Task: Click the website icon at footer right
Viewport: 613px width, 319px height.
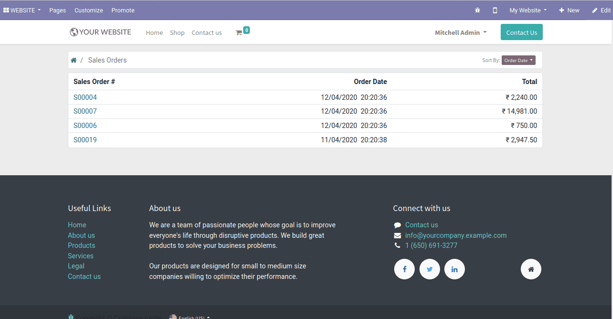Action: [x=531, y=269]
